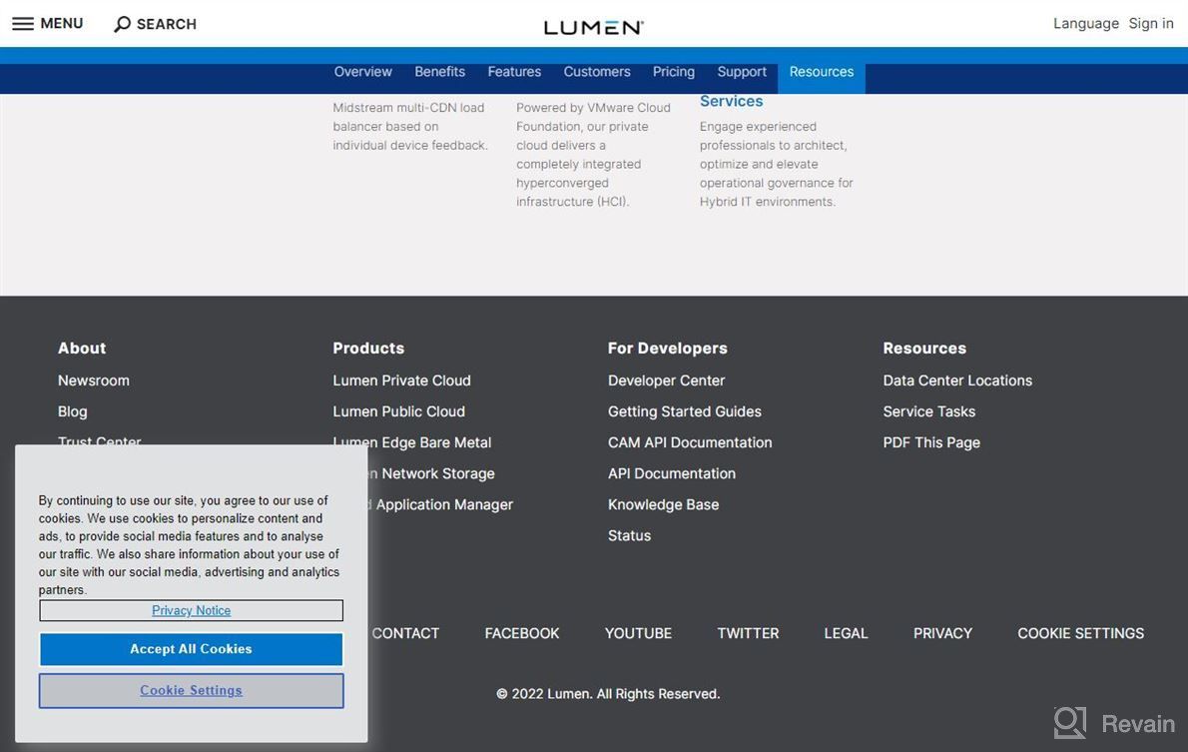This screenshot has width=1188, height=752.
Task: Open CAM API Documentation link
Action: (x=690, y=442)
